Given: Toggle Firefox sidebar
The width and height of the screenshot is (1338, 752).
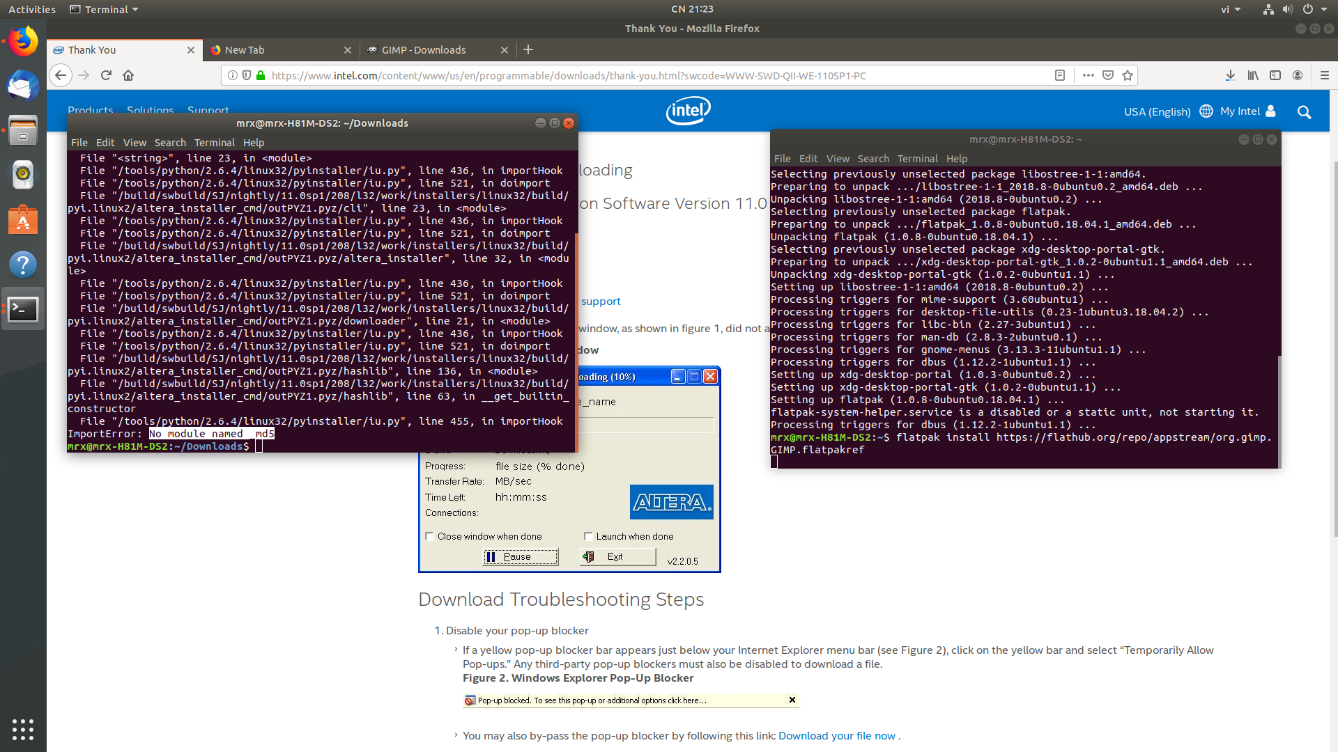Looking at the screenshot, I should pyautogui.click(x=1275, y=75).
